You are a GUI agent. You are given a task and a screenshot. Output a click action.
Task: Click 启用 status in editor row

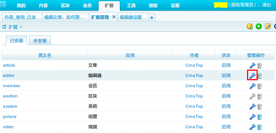[x=226, y=75]
